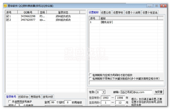The width and height of the screenshot is (170, 109).
Task: Select the 宽带拨号 tab
Action: [x=36, y=97]
